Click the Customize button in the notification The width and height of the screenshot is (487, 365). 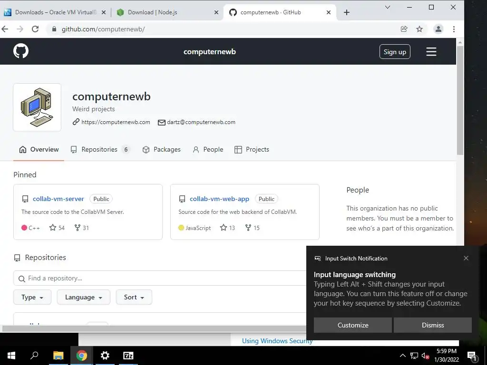click(353, 325)
